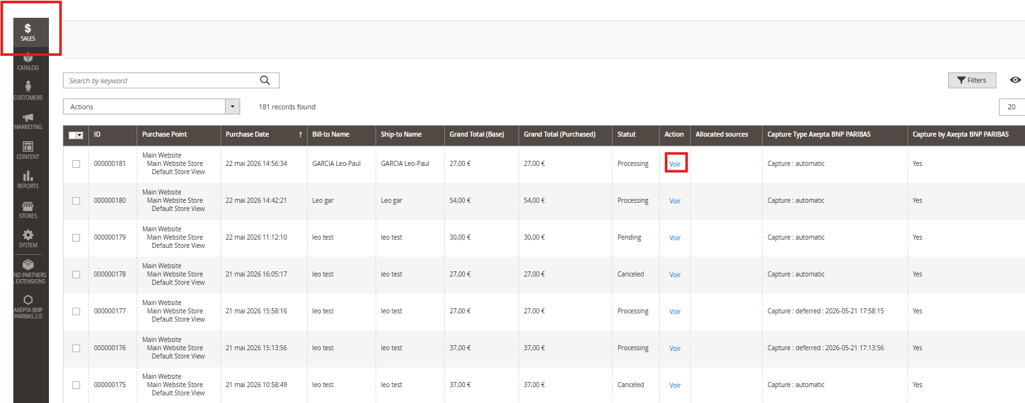Open the Axepta BNP Paribas 2.0 menu
The image size is (1025, 403).
(28, 306)
